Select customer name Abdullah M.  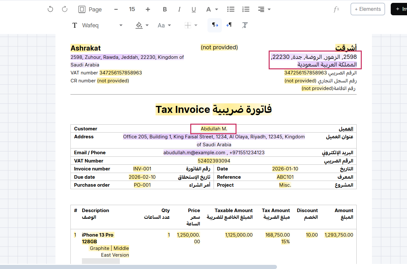(x=214, y=129)
